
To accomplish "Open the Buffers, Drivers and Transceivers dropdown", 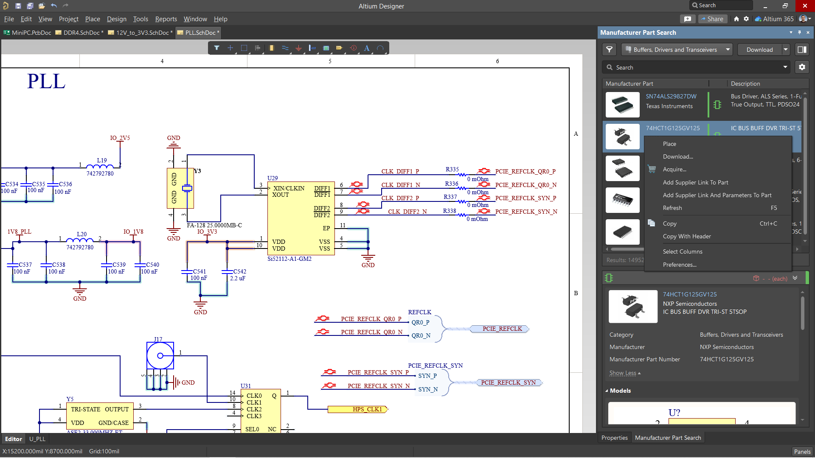I will (677, 50).
